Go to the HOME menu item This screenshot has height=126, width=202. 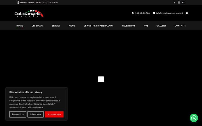coord(20,26)
